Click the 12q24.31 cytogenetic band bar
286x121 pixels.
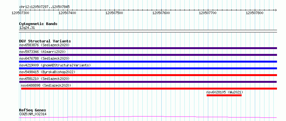(148, 31)
